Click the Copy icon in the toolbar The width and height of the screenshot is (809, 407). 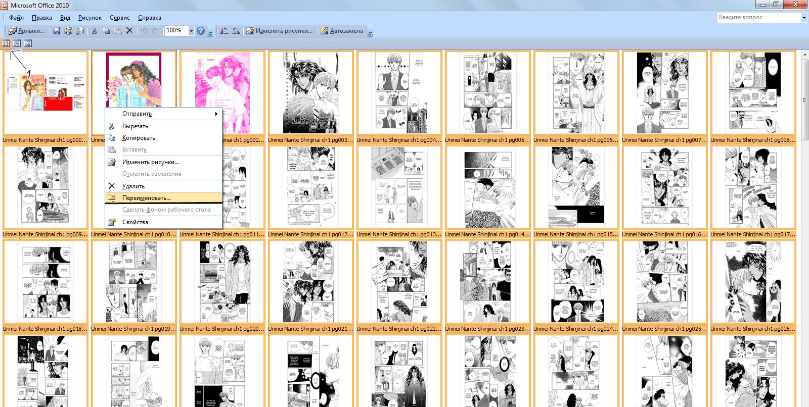tap(106, 31)
